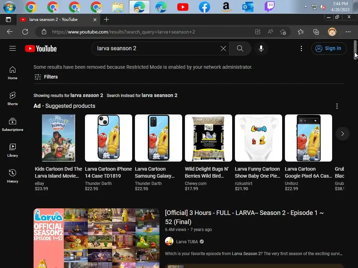Image resolution: width=358 pixels, height=268 pixels.
Task: Show next suggested products with arrow
Action: coord(342,134)
